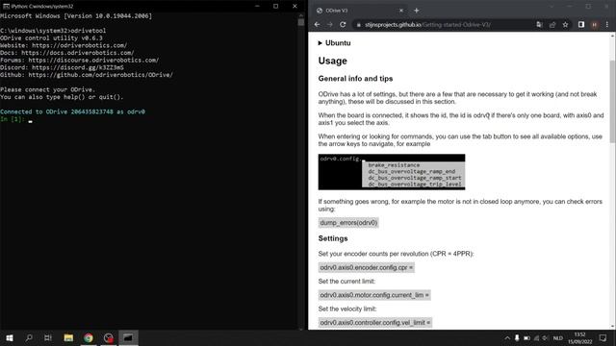
Task: Click 'Connected to ODrive' terminal line
Action: [x=72, y=111]
